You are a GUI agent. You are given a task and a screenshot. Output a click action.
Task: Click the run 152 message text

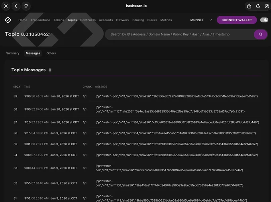(169, 168)
